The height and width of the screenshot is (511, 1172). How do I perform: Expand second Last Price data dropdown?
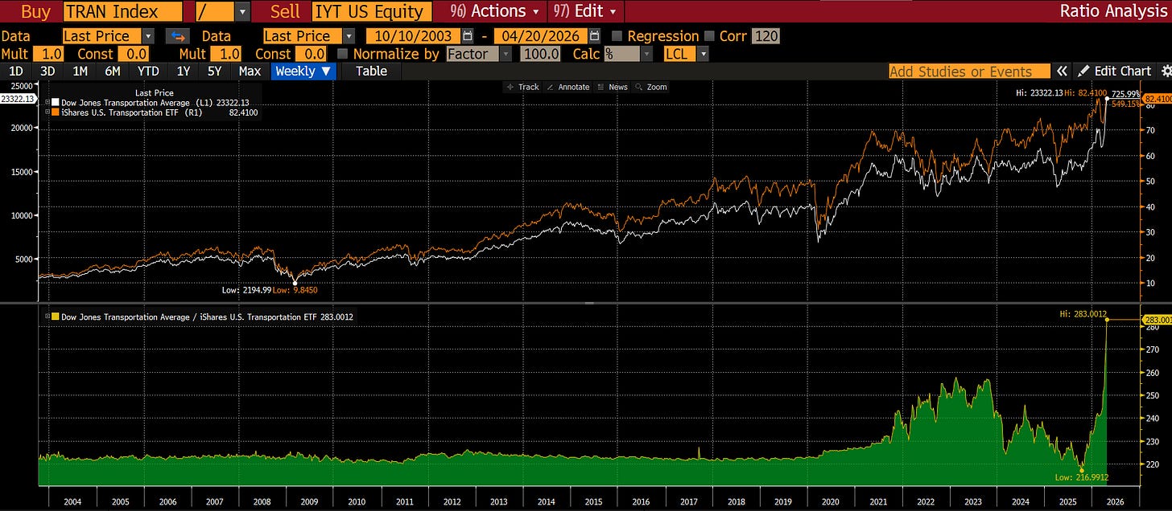(x=349, y=36)
